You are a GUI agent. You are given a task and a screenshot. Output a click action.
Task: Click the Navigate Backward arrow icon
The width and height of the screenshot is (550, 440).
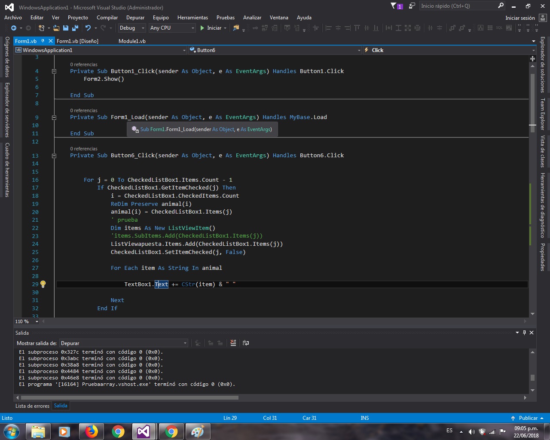14,28
